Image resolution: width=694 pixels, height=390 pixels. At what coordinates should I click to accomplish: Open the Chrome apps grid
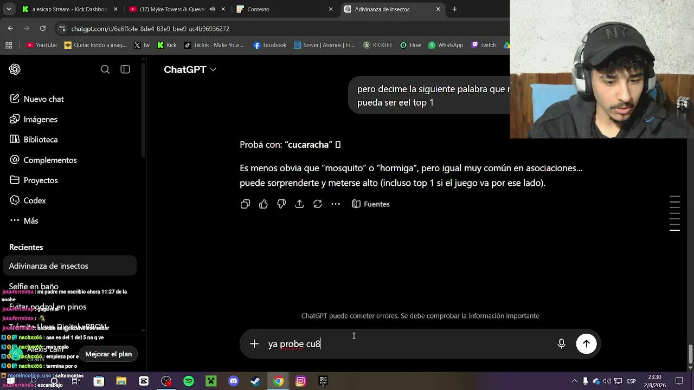pos(9,45)
